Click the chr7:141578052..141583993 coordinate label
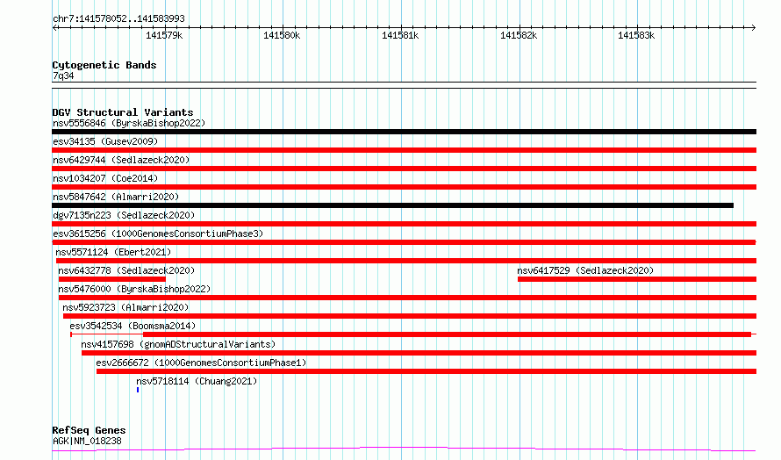Image resolution: width=781 pixels, height=460 pixels. point(118,18)
